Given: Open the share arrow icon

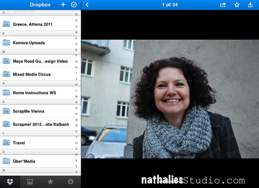Looking at the screenshot, I should coord(223,5).
